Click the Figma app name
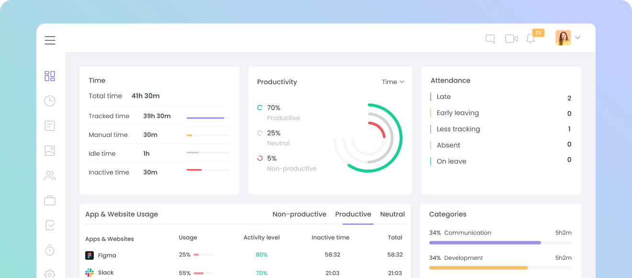Image resolution: width=632 pixels, height=278 pixels. (107, 256)
